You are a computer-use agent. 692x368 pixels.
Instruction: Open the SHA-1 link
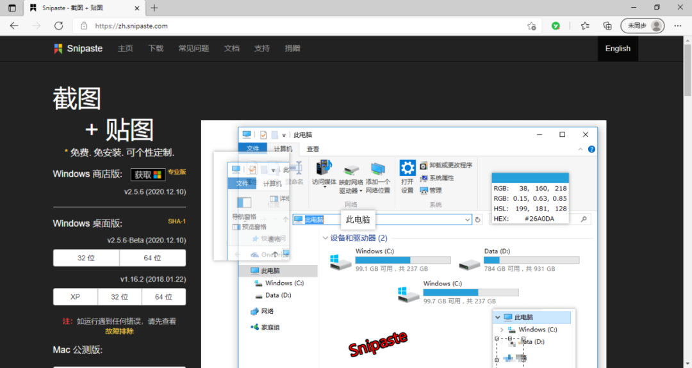coord(177,221)
